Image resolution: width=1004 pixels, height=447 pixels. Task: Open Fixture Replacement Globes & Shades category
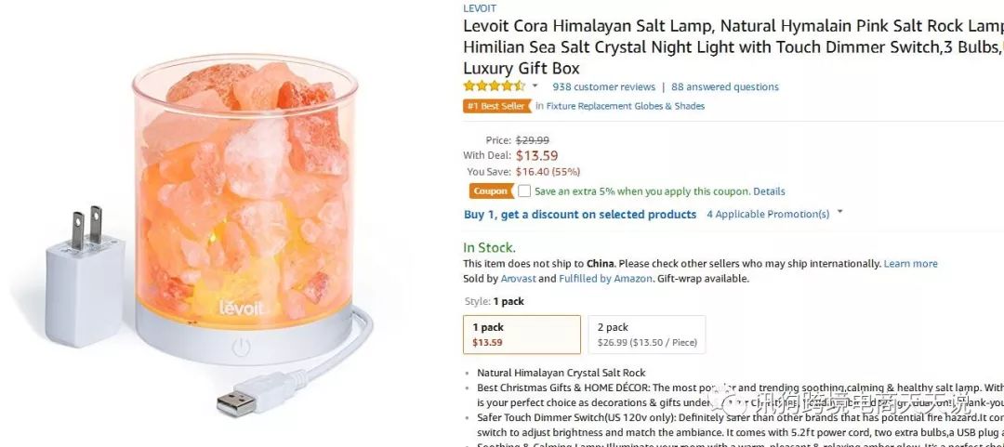pos(625,106)
